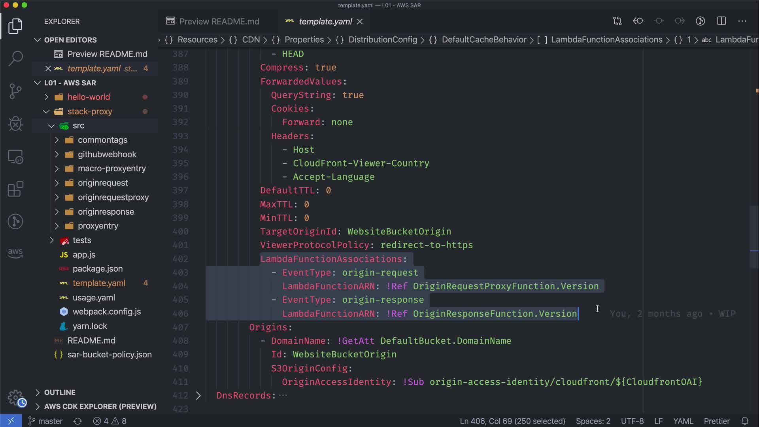This screenshot has height=427, width=759.
Task: Open the Source Control view
Action: [15, 91]
